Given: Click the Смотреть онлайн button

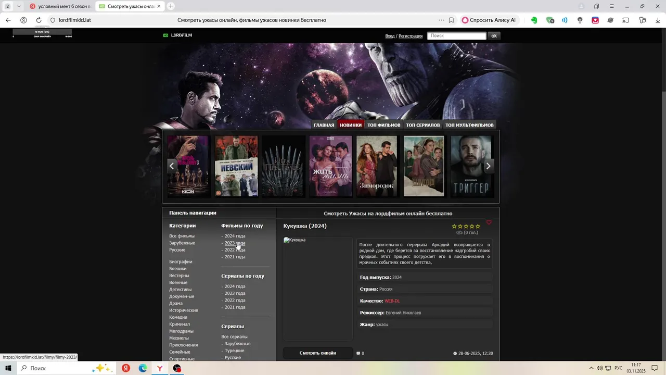Looking at the screenshot, I should coord(318,353).
